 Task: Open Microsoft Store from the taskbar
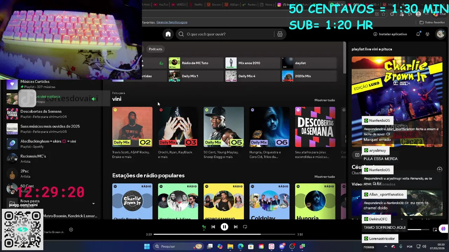(x=251, y=246)
